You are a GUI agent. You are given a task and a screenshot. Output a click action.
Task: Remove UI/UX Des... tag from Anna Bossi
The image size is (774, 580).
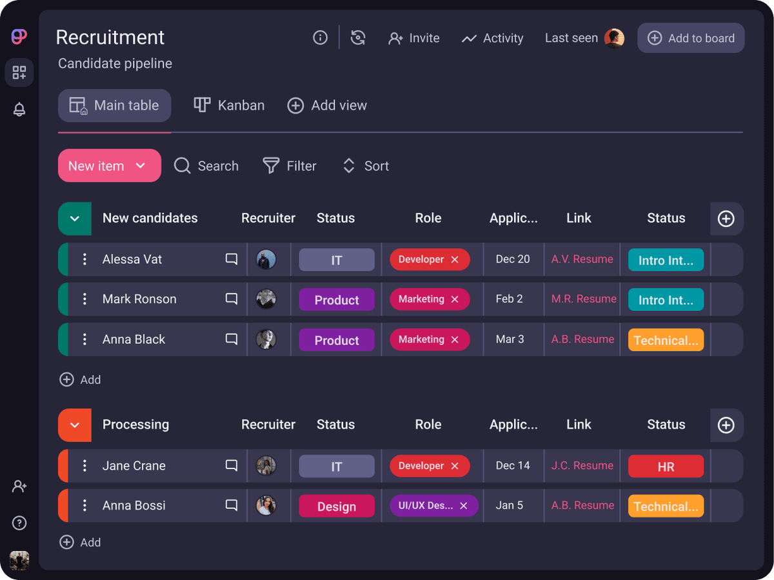(x=463, y=506)
